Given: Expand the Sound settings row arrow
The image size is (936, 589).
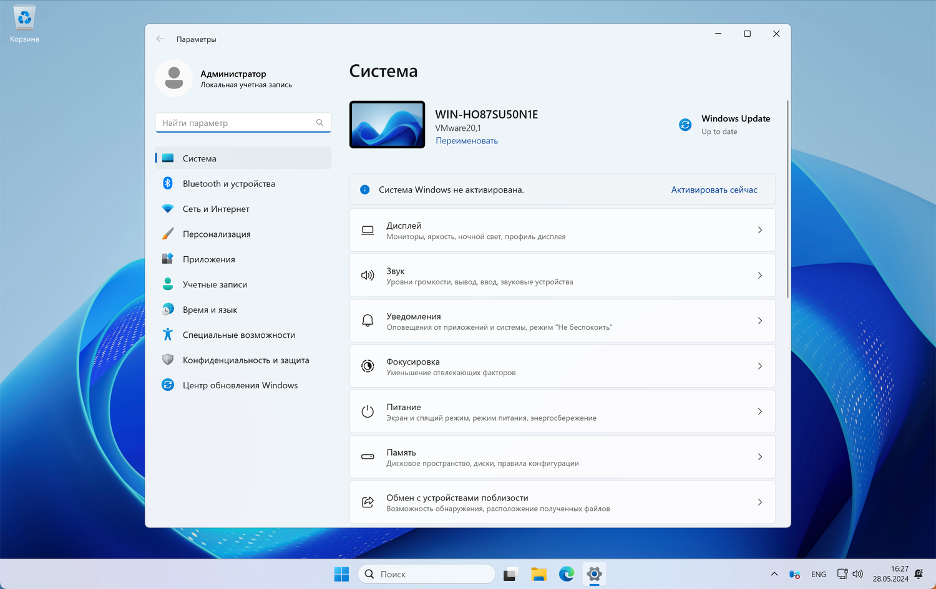Looking at the screenshot, I should (759, 275).
